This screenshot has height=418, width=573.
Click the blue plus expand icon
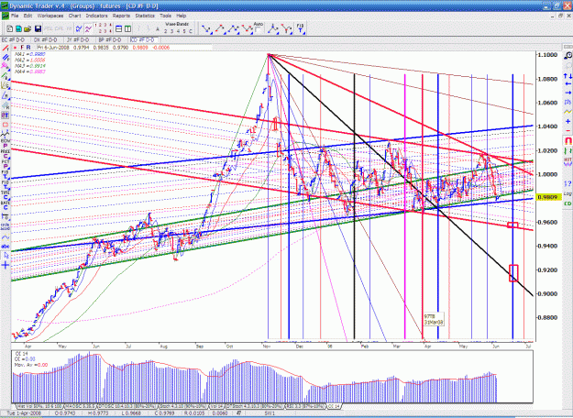point(567,121)
